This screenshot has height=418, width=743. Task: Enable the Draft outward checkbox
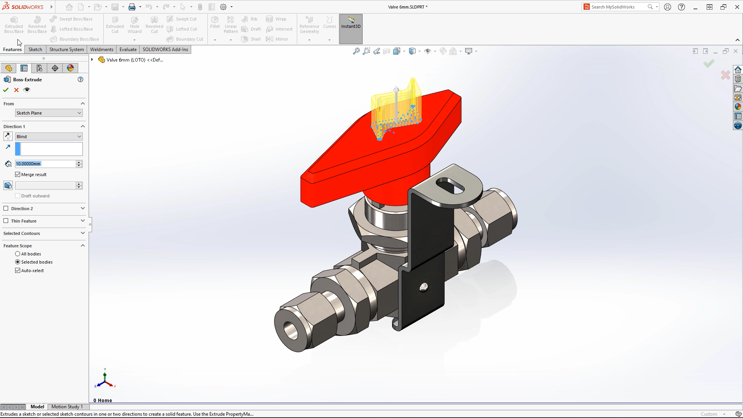tap(18, 195)
